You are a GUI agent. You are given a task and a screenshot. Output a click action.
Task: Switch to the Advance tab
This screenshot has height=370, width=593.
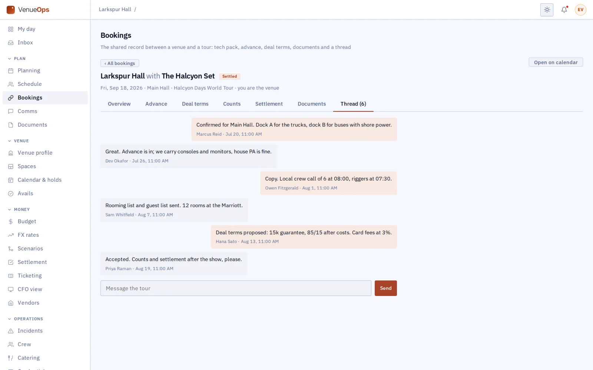(x=156, y=104)
